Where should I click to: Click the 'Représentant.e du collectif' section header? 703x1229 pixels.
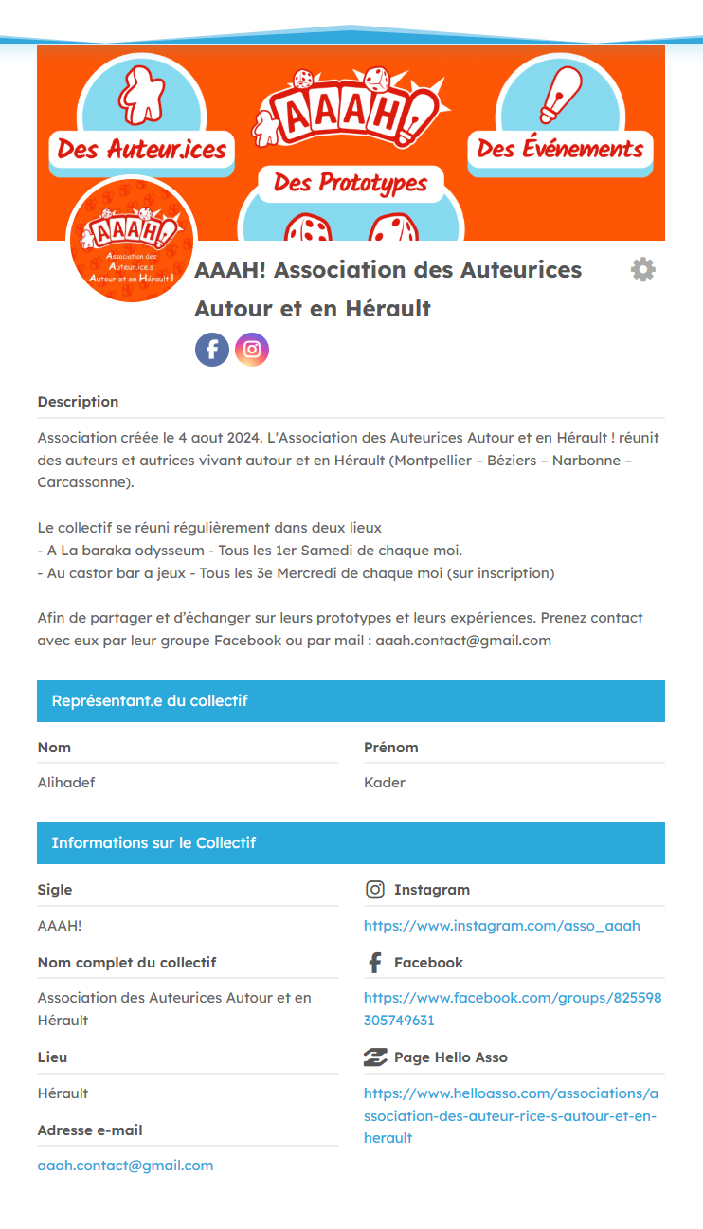(351, 701)
